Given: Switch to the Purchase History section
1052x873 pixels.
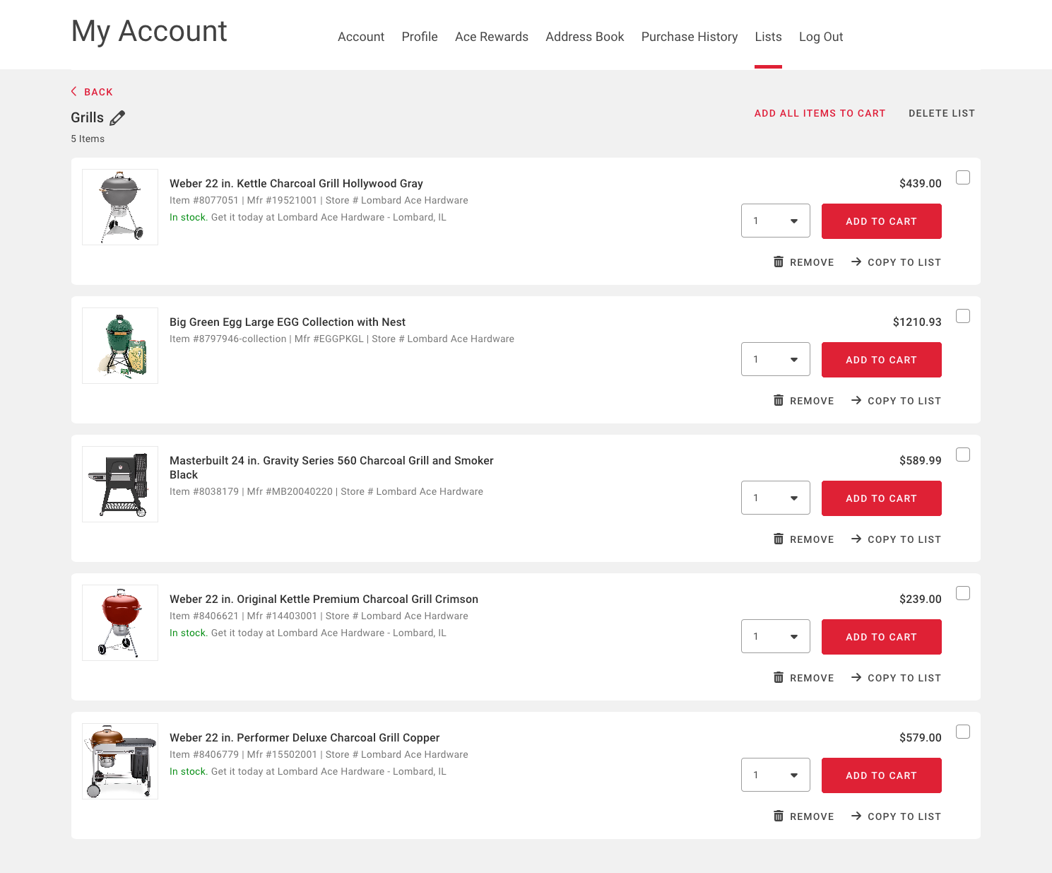Looking at the screenshot, I should click(689, 37).
